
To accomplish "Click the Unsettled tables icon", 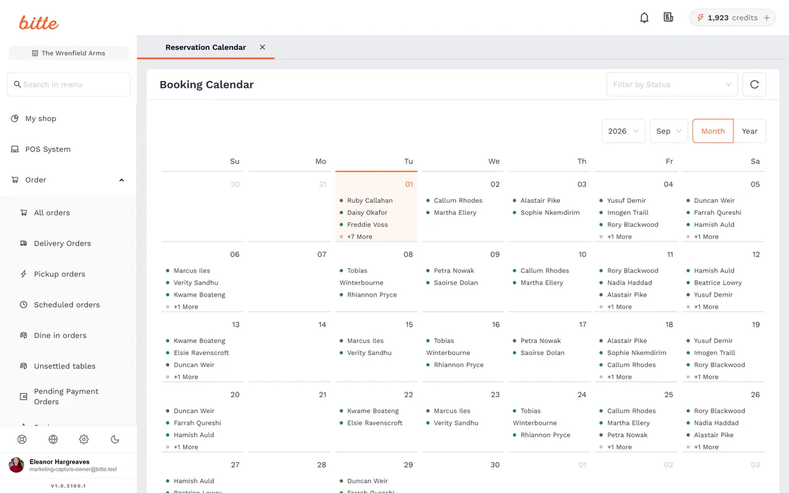I will [24, 366].
